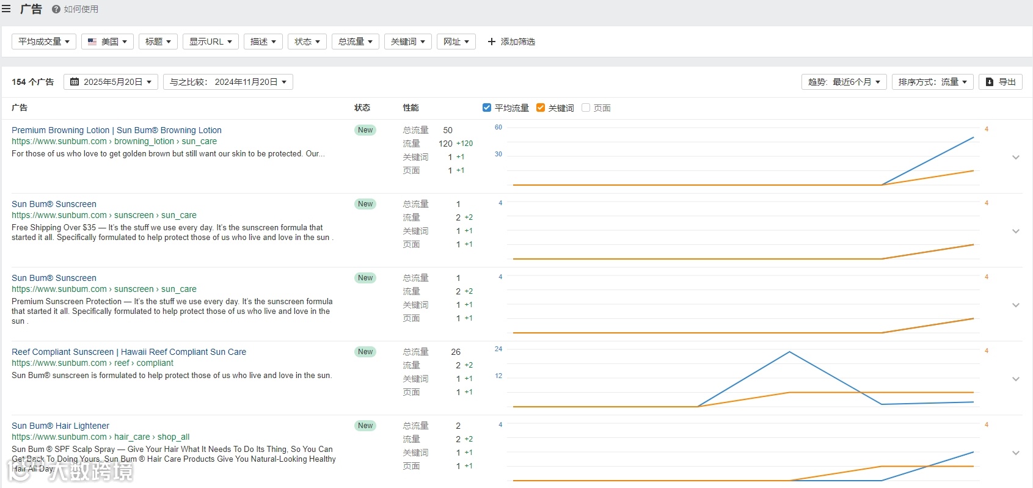Click the New badge in Reef Compliant row
The image size is (1033, 488).
[365, 352]
